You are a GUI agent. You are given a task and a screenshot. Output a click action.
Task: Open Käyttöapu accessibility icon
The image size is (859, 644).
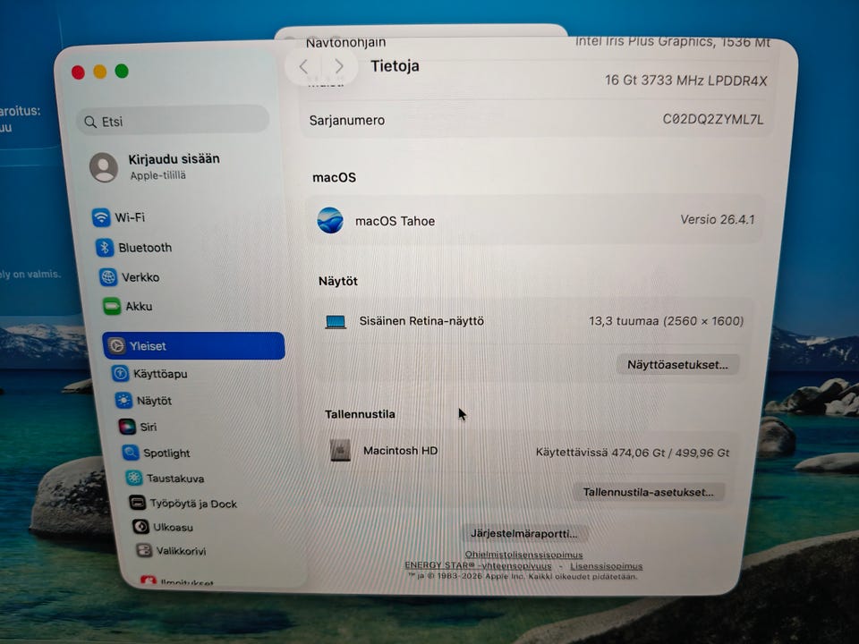[120, 374]
